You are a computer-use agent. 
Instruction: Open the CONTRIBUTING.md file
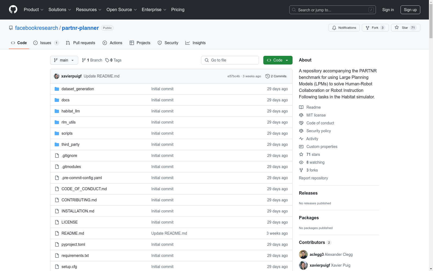79,200
